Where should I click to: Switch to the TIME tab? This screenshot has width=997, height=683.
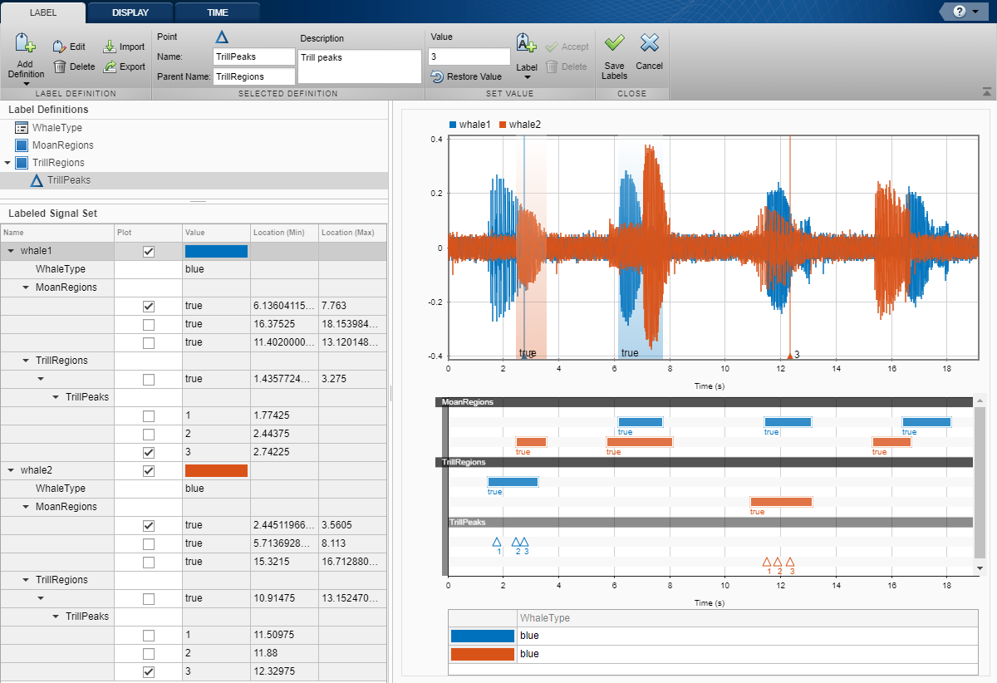coord(218,12)
